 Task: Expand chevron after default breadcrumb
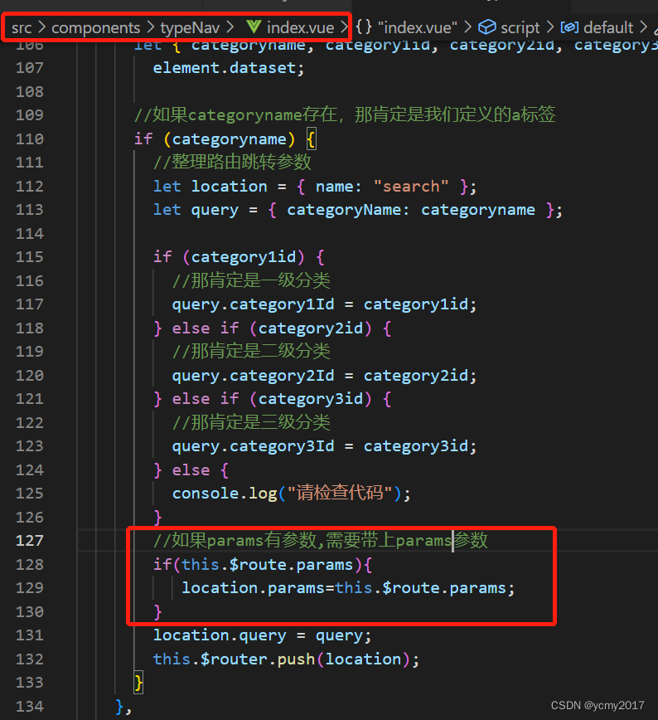coord(643,27)
